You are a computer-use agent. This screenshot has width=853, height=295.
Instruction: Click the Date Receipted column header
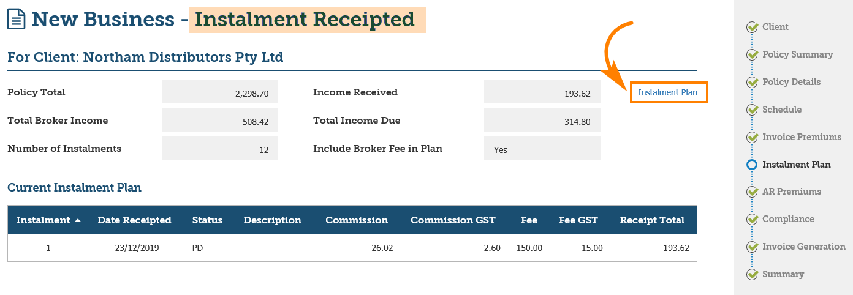134,220
